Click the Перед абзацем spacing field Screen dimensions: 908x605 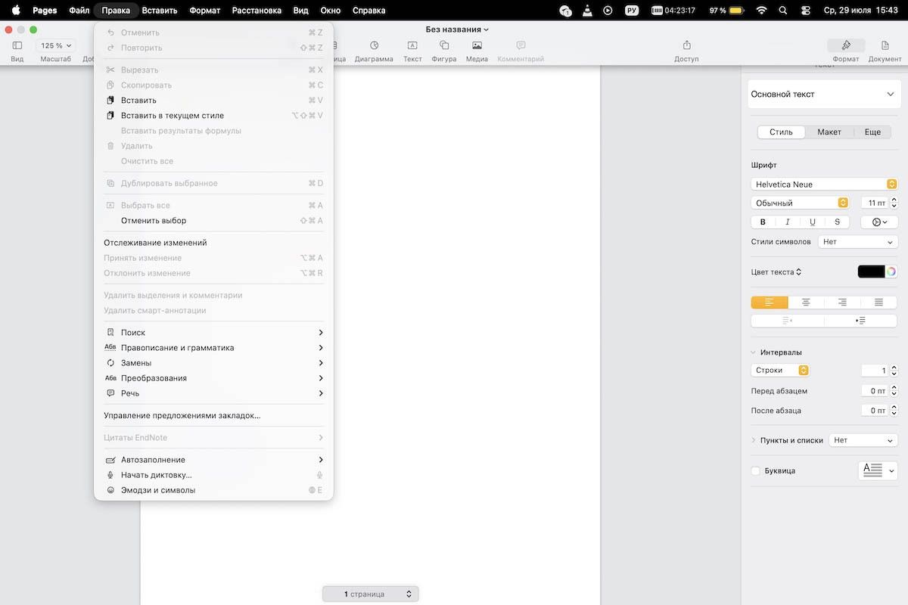874,391
